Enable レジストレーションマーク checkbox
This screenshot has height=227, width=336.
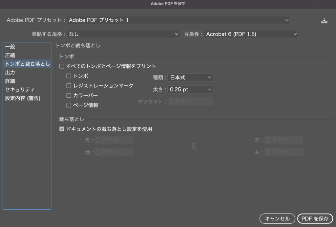pyautogui.click(x=69, y=86)
